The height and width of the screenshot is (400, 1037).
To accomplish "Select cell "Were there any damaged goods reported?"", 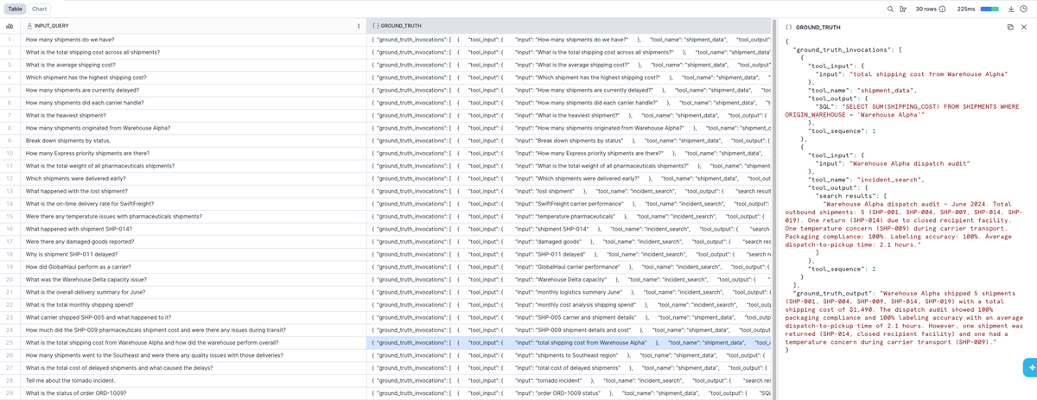I will (x=193, y=242).
